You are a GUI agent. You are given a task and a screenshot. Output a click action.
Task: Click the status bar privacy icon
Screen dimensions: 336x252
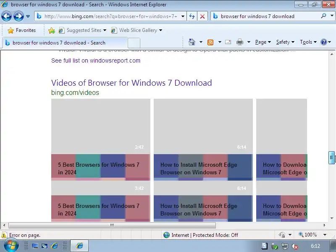tap(282, 235)
